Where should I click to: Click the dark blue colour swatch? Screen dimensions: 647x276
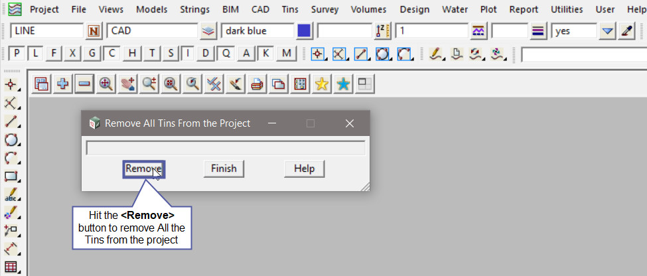point(305,31)
